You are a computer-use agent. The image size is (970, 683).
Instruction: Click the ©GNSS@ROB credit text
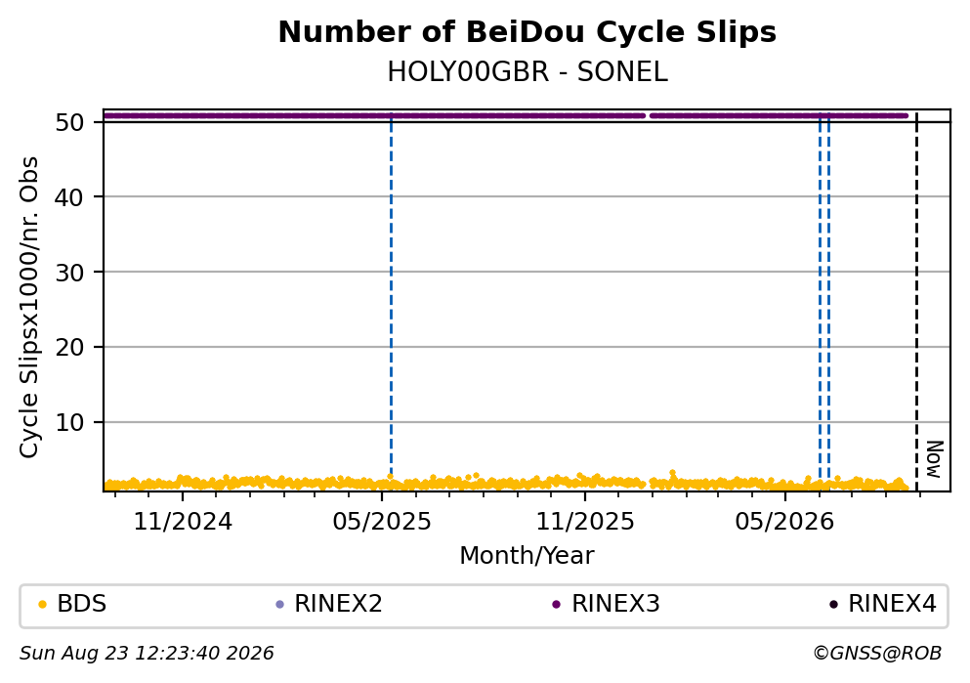coord(877,654)
